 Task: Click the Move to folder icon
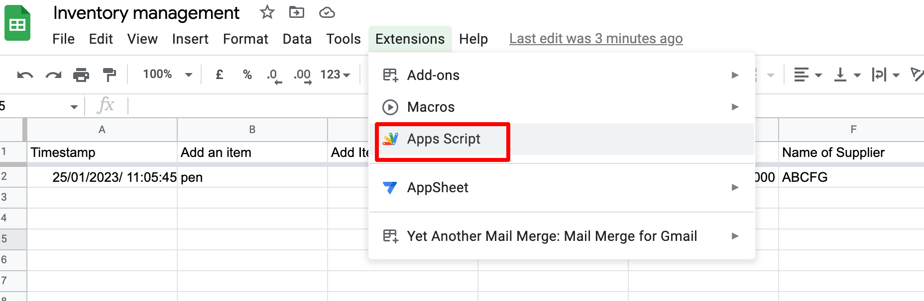(x=297, y=12)
